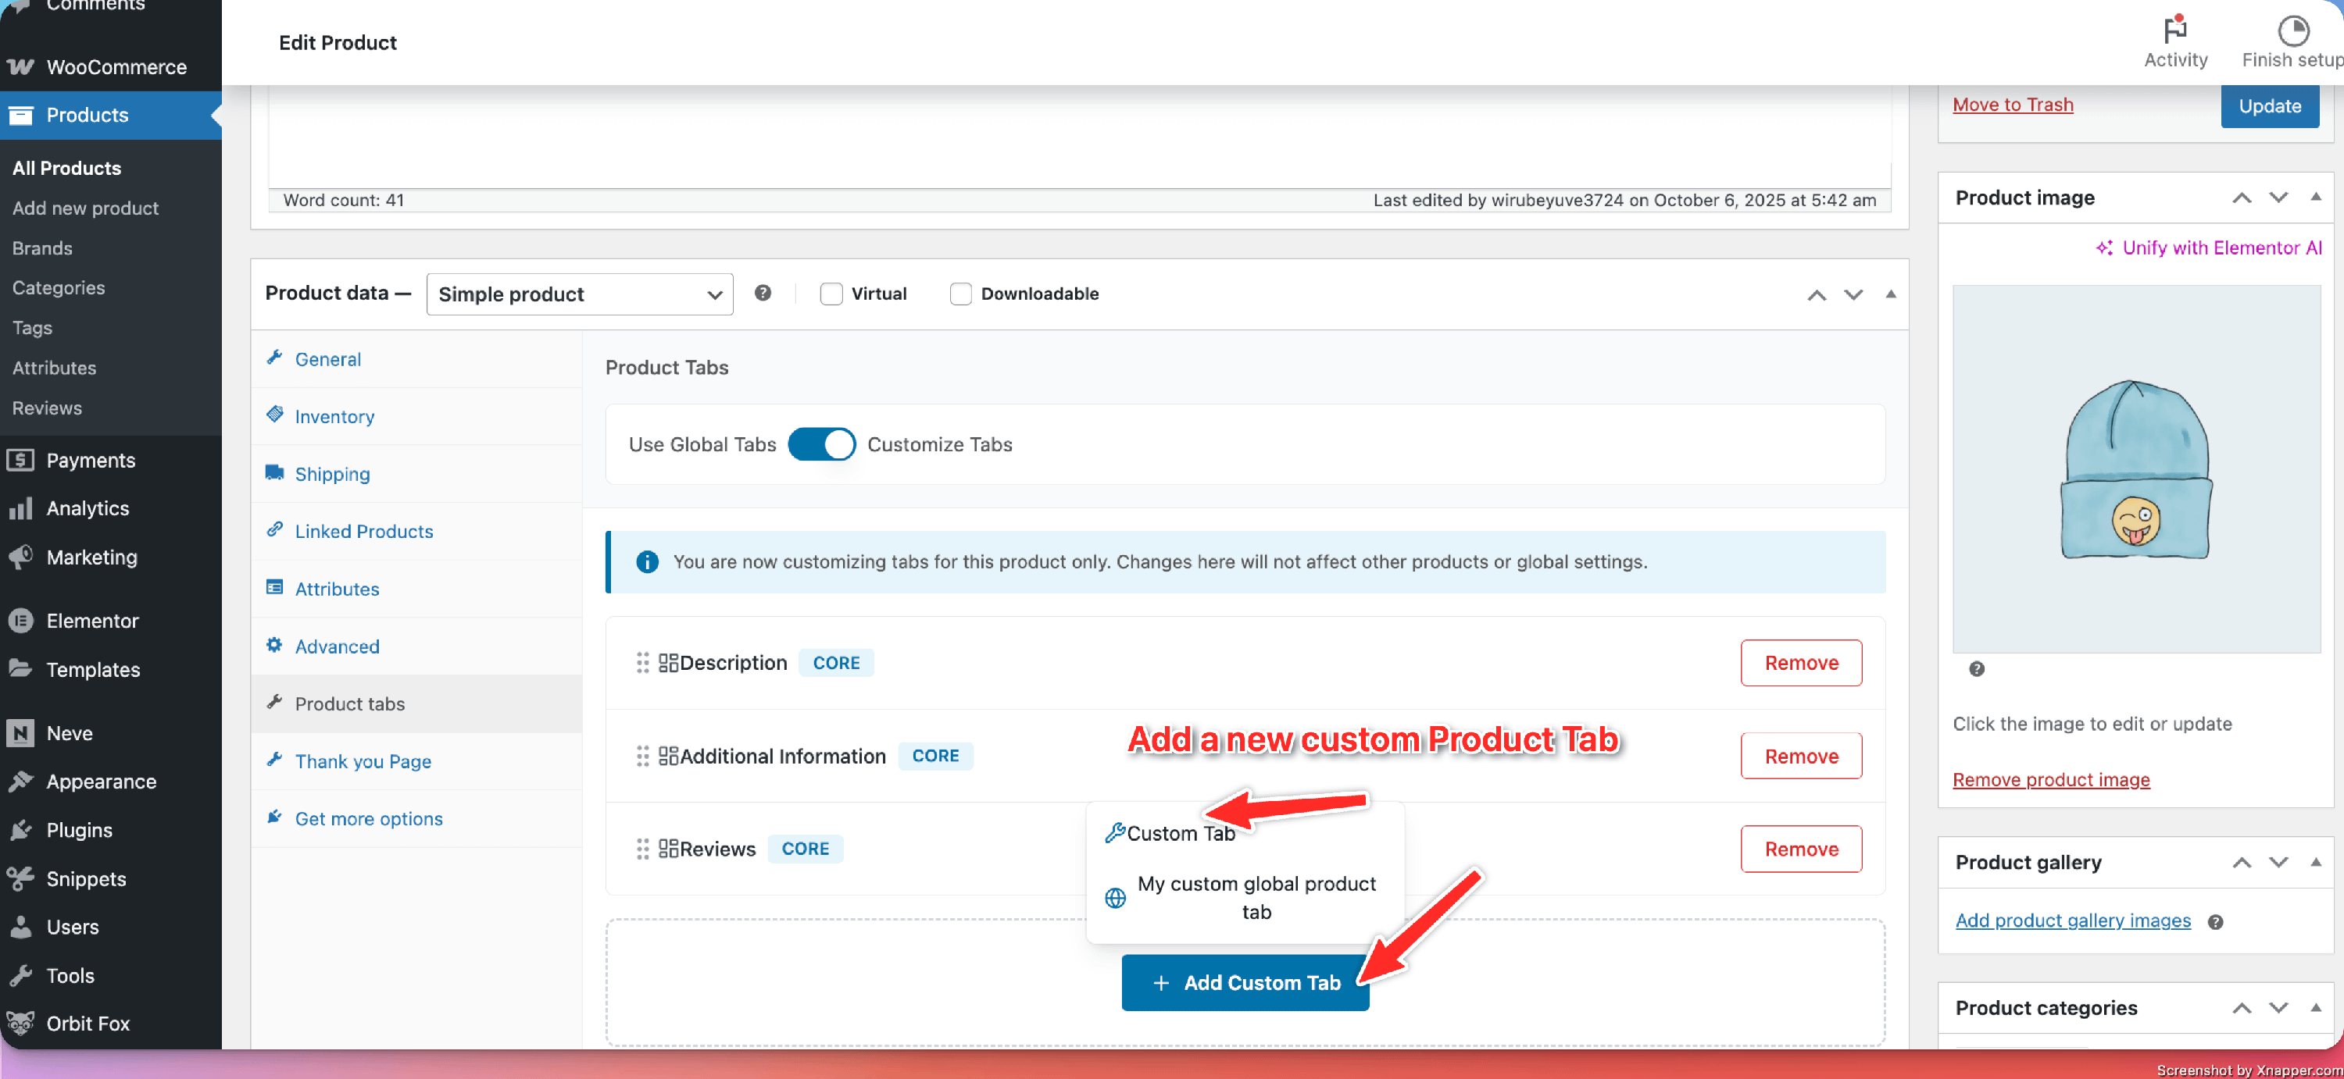Click the Unify with Elementor AI sparkle
This screenshot has width=2344, height=1079.
[2104, 247]
